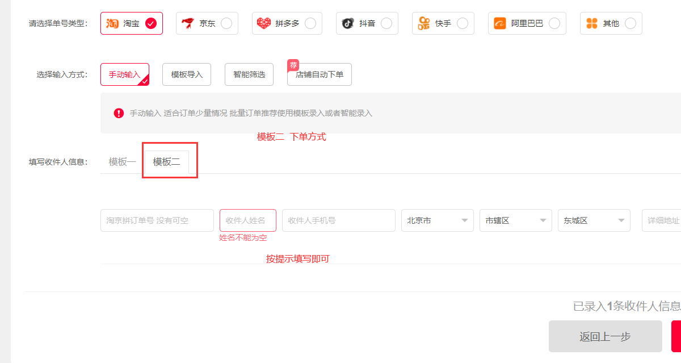Click the Kuaishou orange logo icon
The image size is (681, 363).
click(x=424, y=23)
